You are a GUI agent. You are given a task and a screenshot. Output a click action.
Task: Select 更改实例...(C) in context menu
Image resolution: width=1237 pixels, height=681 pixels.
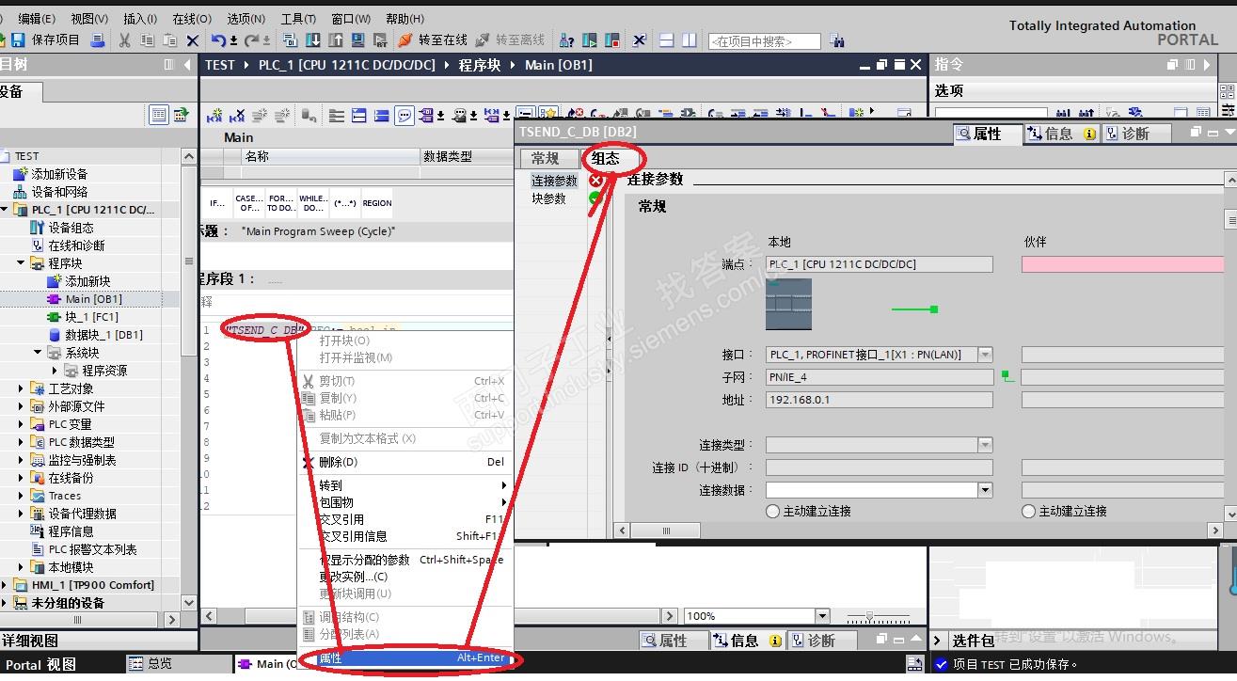pos(406,577)
